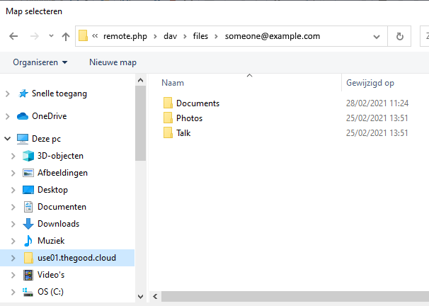Click the 'files' breadcrumb in address bar
Image resolution: width=429 pixels, height=306 pixels.
tap(201, 36)
